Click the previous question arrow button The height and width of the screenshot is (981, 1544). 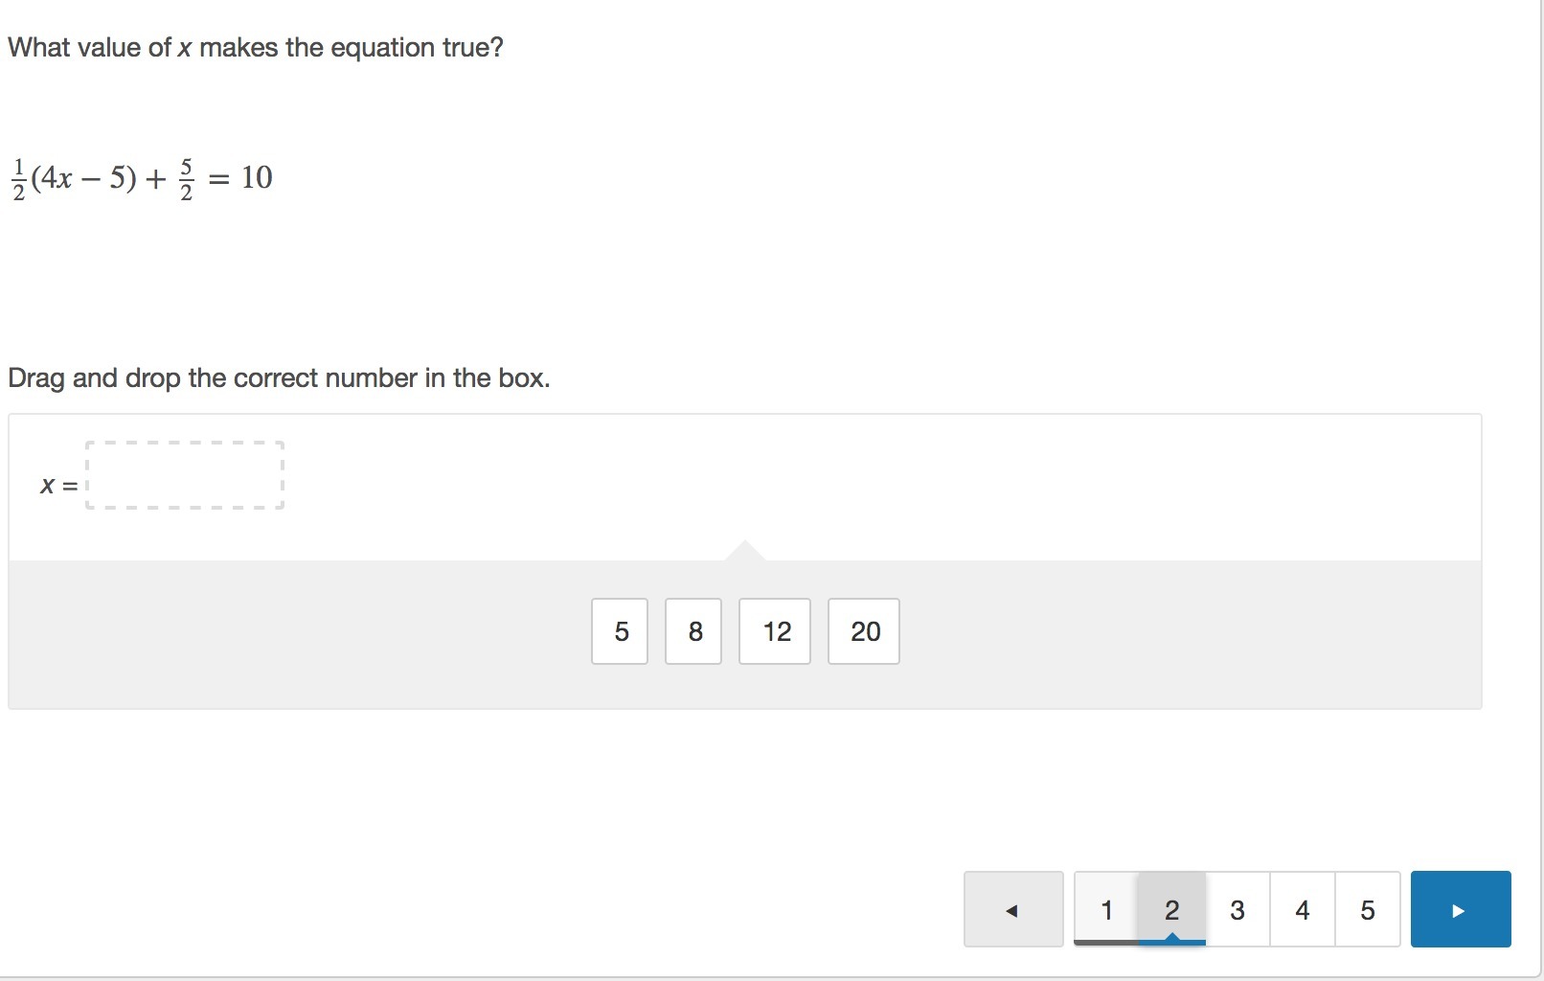[x=1012, y=909]
